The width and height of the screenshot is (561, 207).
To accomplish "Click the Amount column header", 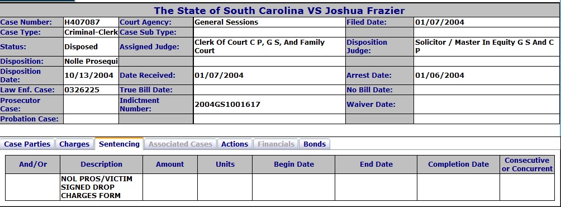I will [170, 164].
